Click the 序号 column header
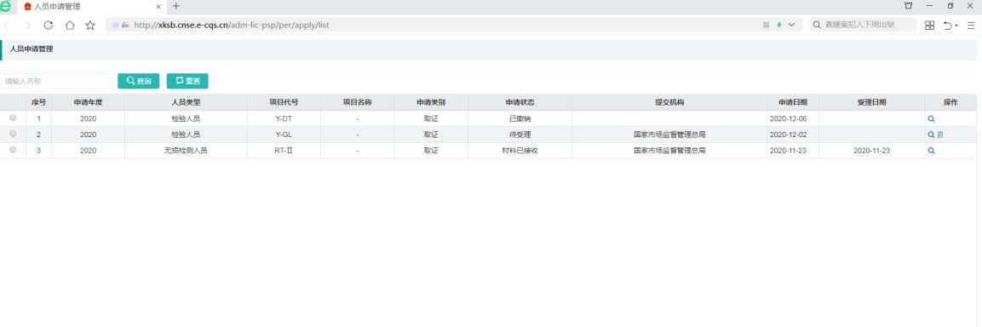Viewport: 982px width, 327px height. click(x=38, y=102)
